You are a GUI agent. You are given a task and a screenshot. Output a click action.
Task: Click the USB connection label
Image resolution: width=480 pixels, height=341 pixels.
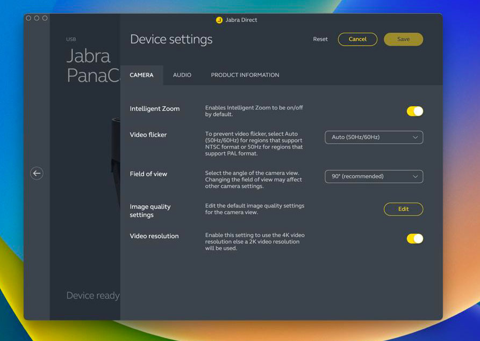[71, 39]
